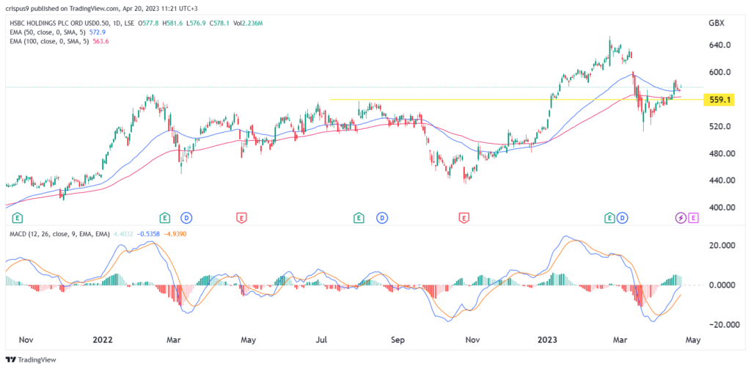Screen dimensions: 751x369
Task: Open blue D dividend marker near July 2022
Action: coord(382,219)
